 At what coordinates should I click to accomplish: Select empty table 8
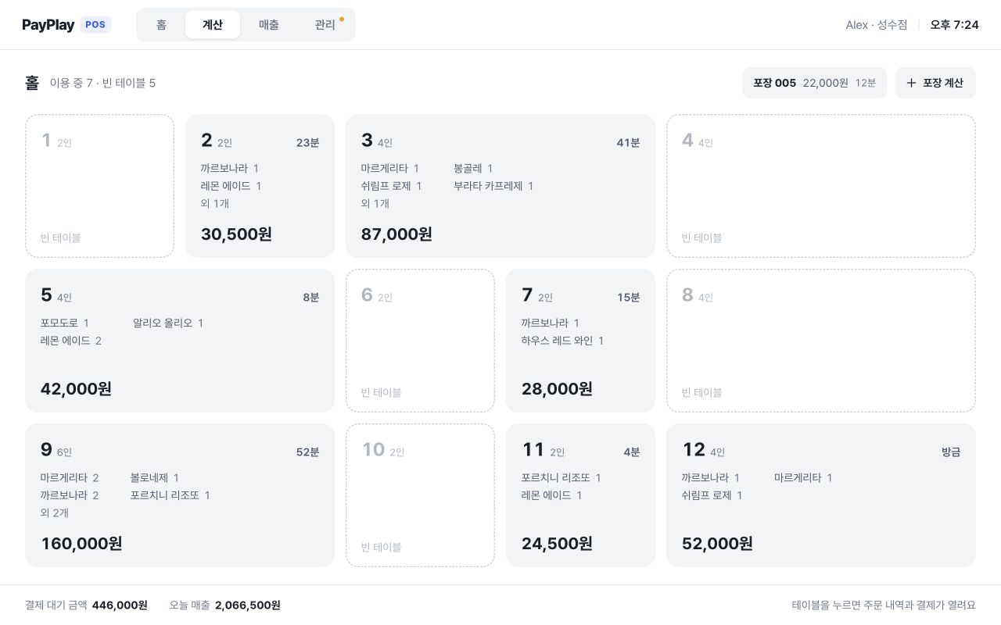point(821,341)
